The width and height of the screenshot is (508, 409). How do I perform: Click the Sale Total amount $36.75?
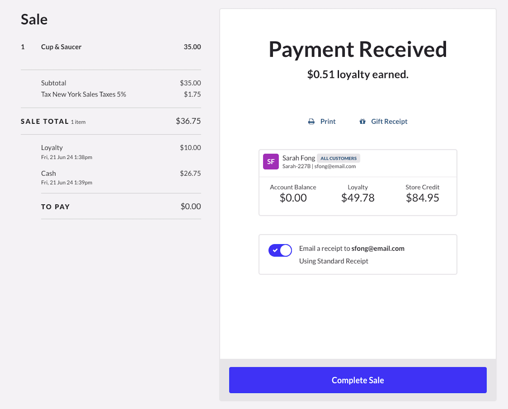[x=188, y=121]
